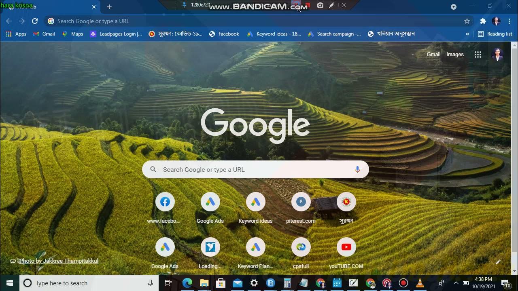Start voice search with the microphone icon
The width and height of the screenshot is (518, 291).
[x=357, y=170]
